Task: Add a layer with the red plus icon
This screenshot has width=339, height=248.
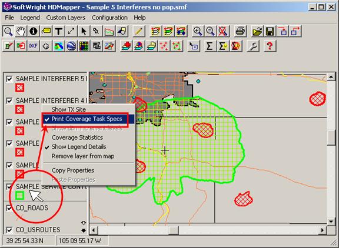Action: 127,46
